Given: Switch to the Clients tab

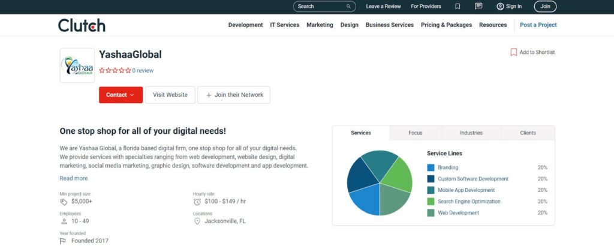Looking at the screenshot, I should click(x=528, y=133).
